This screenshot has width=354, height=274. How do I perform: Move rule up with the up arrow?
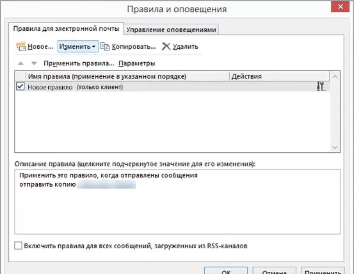pos(21,64)
